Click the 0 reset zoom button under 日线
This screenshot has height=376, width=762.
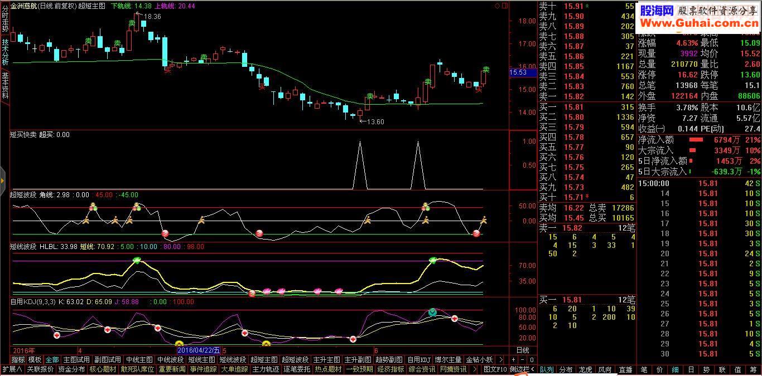[532, 360]
